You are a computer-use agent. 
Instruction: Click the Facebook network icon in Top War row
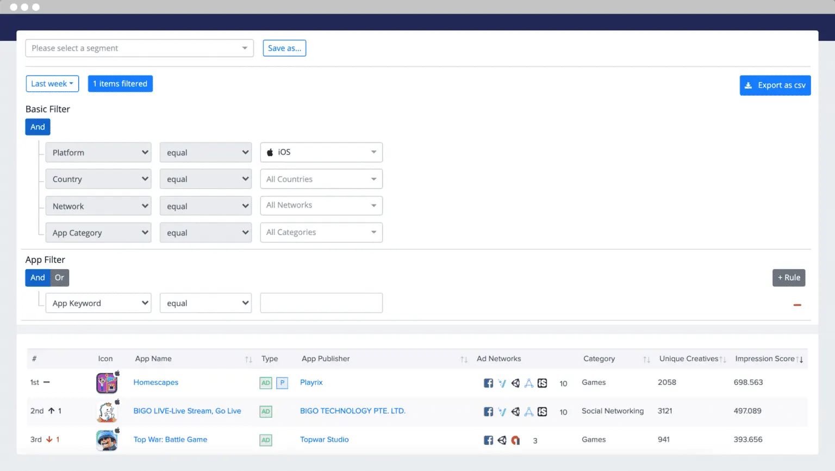click(x=488, y=440)
